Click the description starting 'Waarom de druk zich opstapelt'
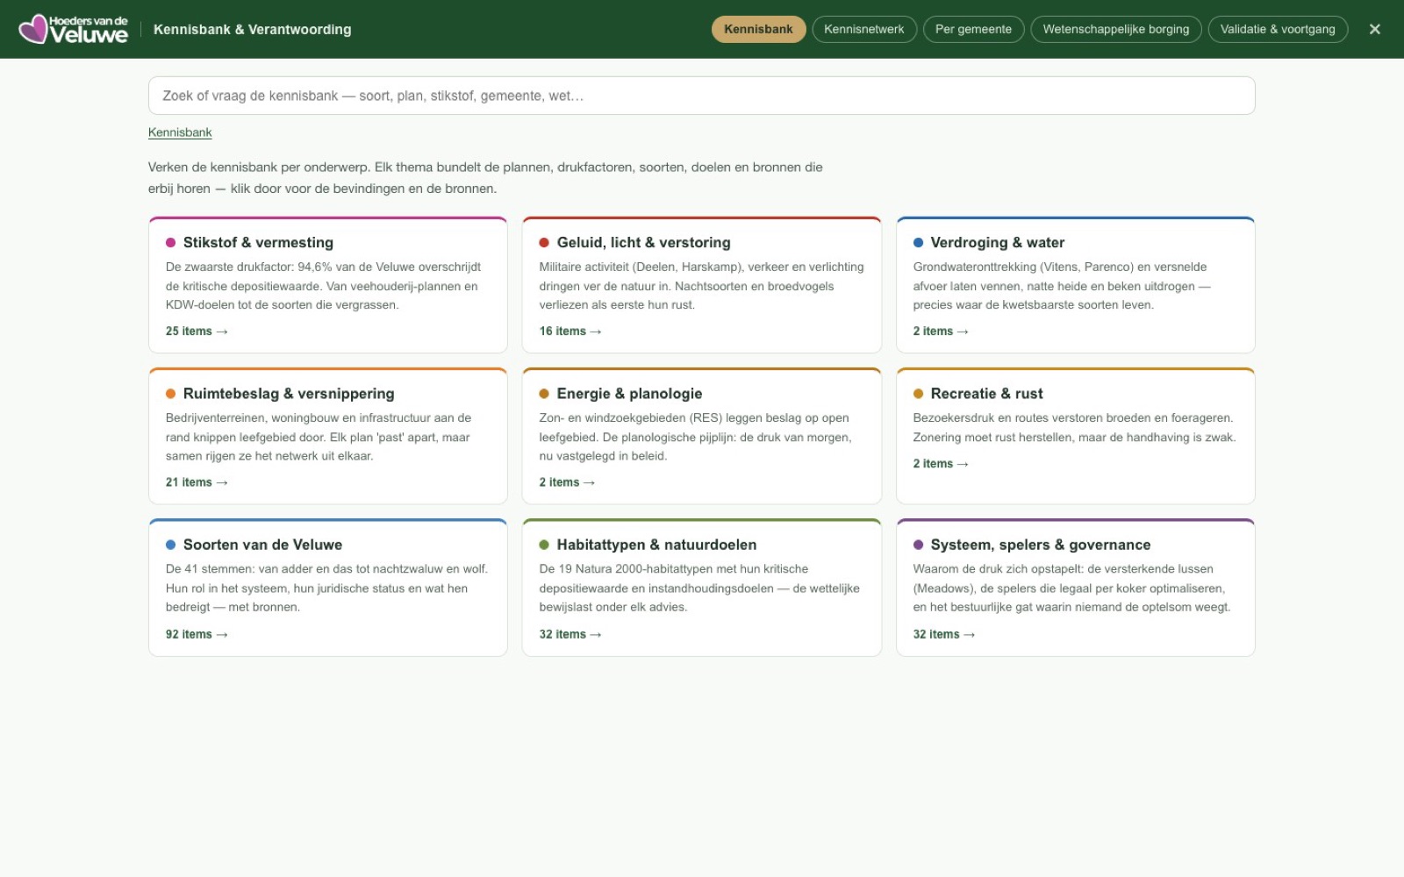Viewport: 1404px width, 877px height. click(1071, 588)
